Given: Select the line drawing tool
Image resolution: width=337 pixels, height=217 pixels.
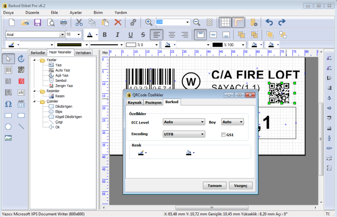Looking at the screenshot, I should click(x=22, y=126).
